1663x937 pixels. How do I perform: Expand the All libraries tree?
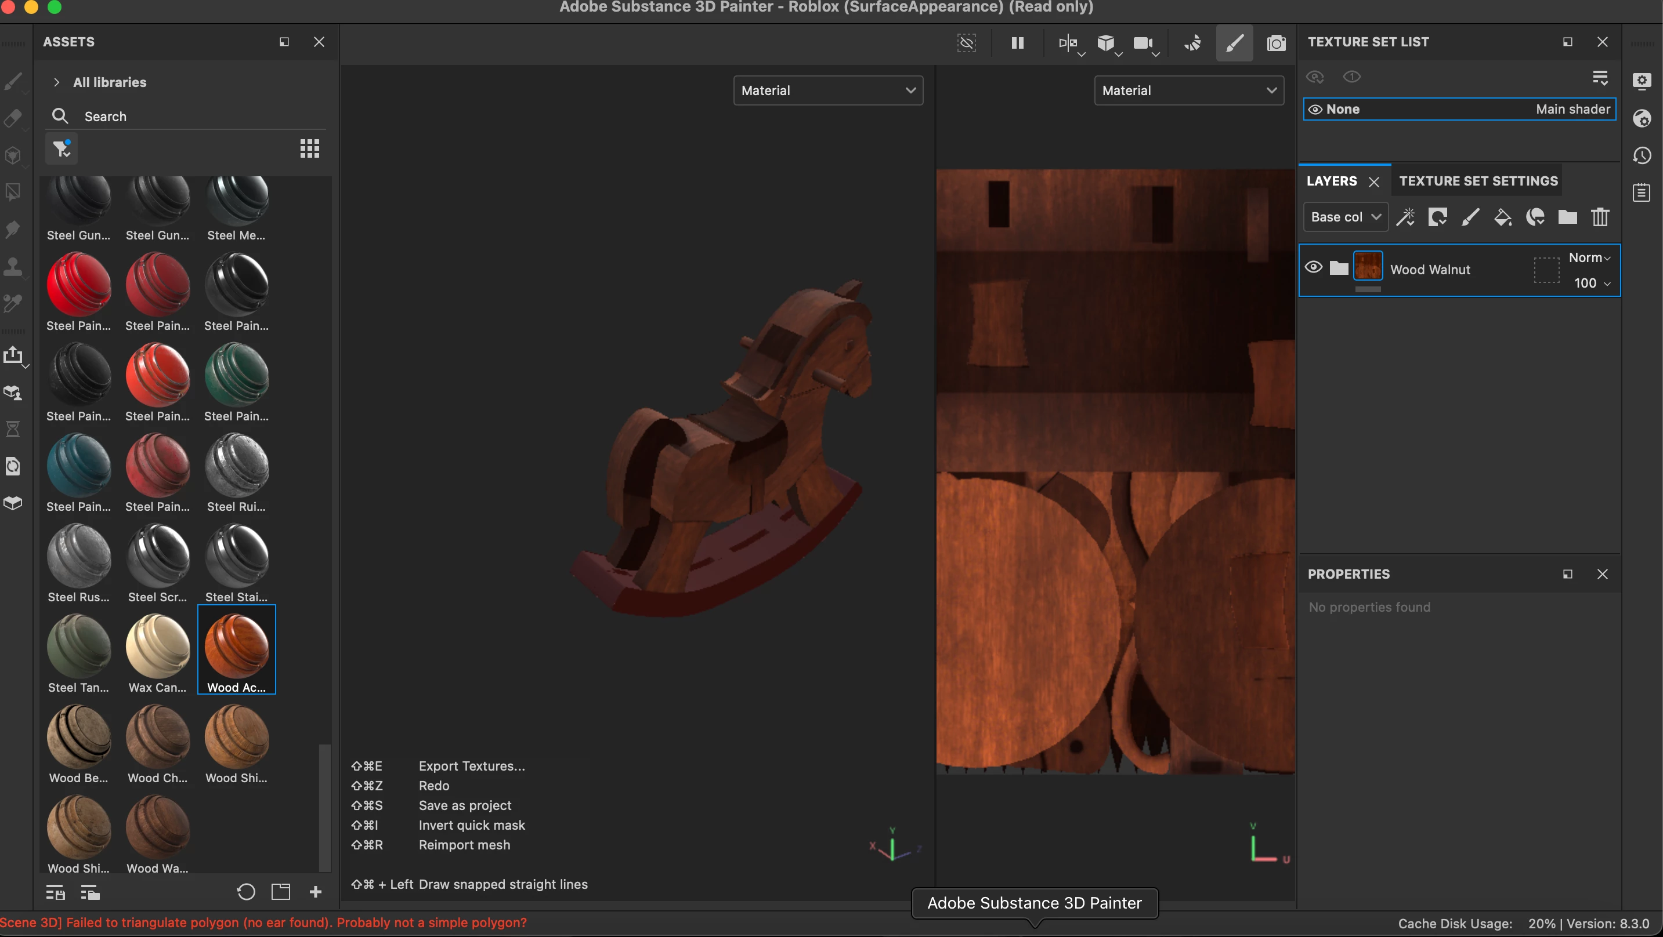(x=57, y=82)
